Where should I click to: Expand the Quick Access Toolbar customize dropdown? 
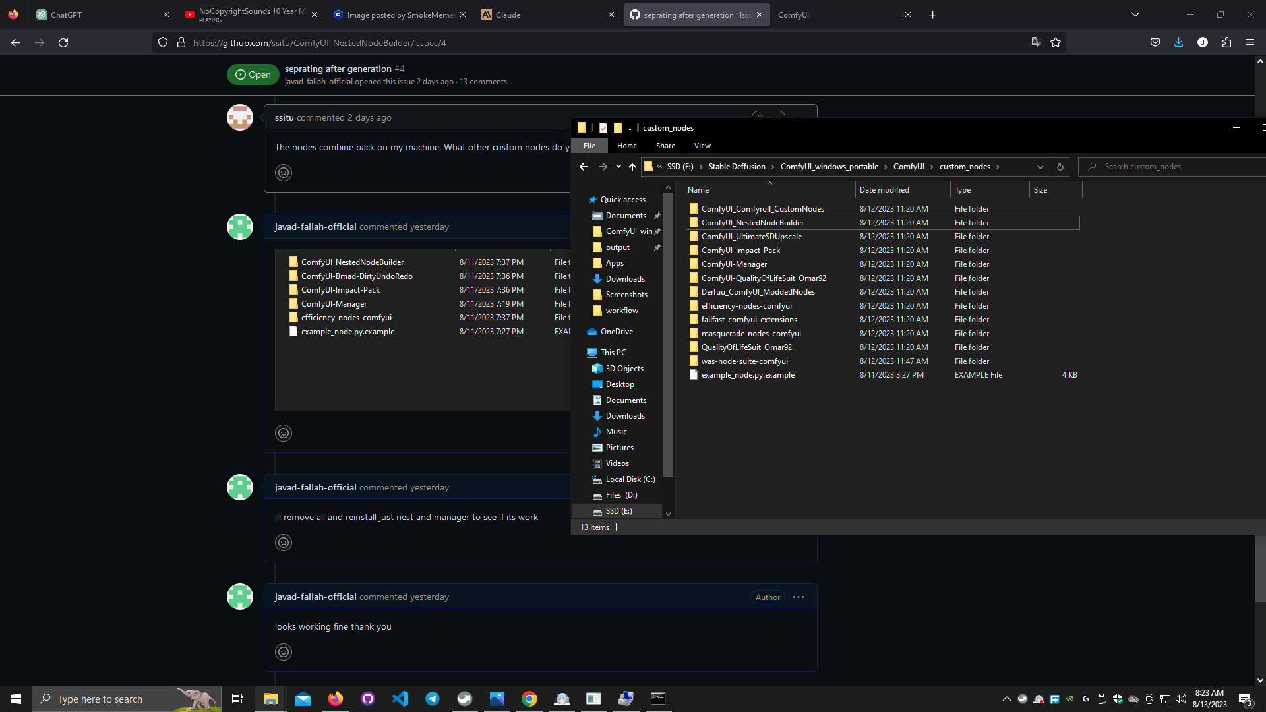tap(630, 127)
